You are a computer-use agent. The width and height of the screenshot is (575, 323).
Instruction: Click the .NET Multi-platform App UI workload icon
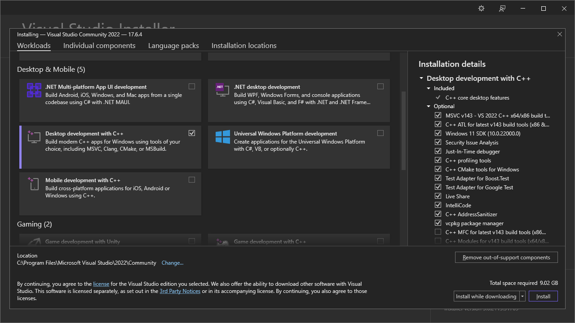(x=34, y=91)
